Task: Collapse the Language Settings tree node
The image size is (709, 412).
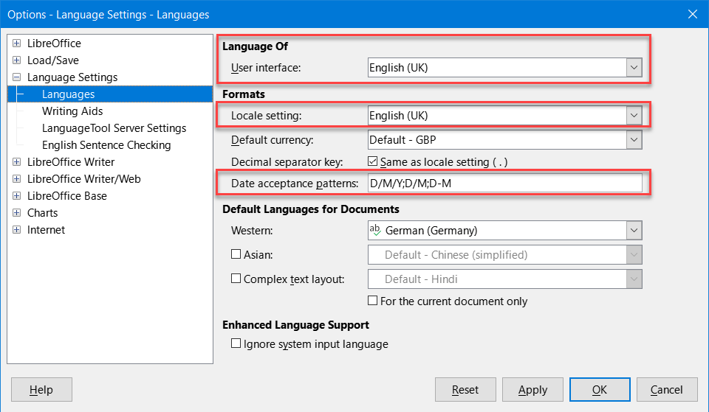Action: click(17, 77)
